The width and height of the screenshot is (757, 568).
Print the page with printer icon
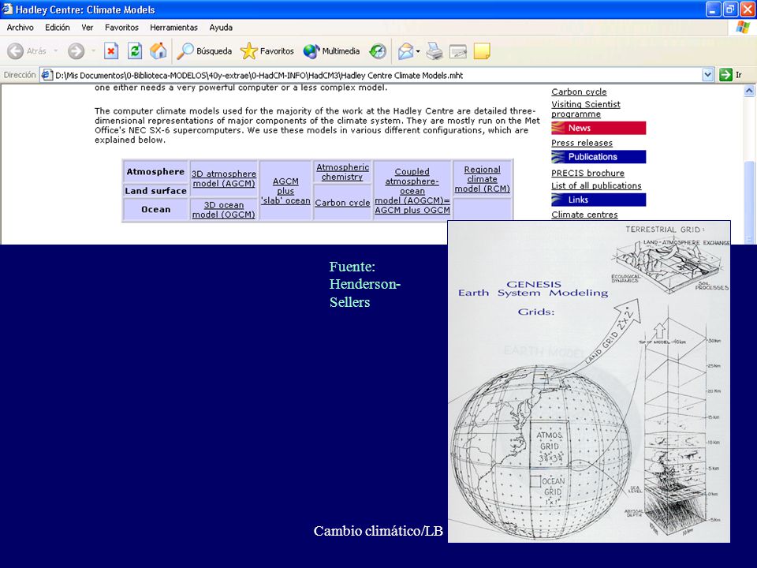point(434,50)
